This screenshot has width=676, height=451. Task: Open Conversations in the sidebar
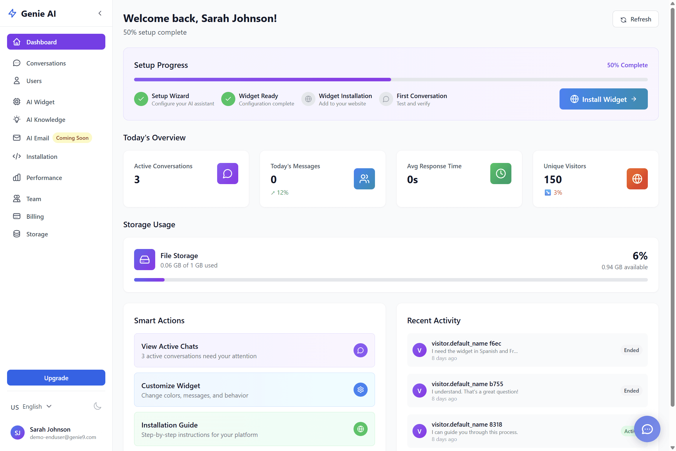coord(46,63)
